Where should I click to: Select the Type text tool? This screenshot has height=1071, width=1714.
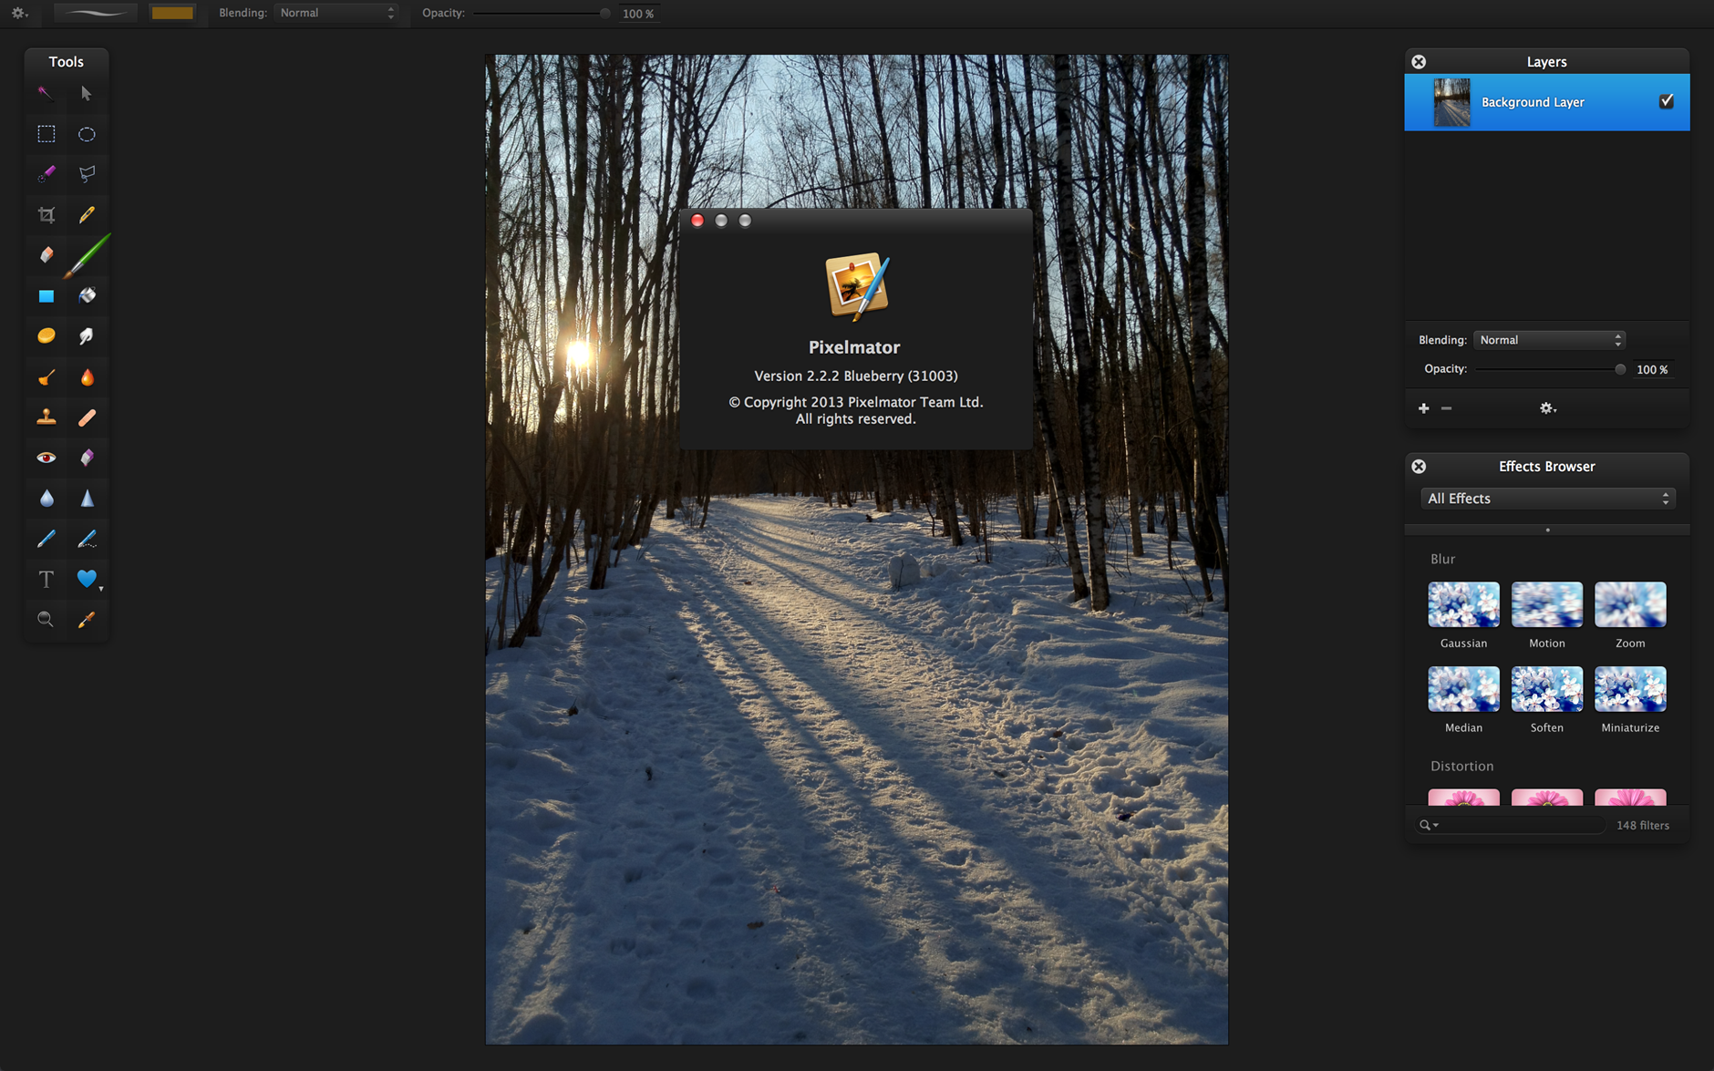(x=46, y=580)
